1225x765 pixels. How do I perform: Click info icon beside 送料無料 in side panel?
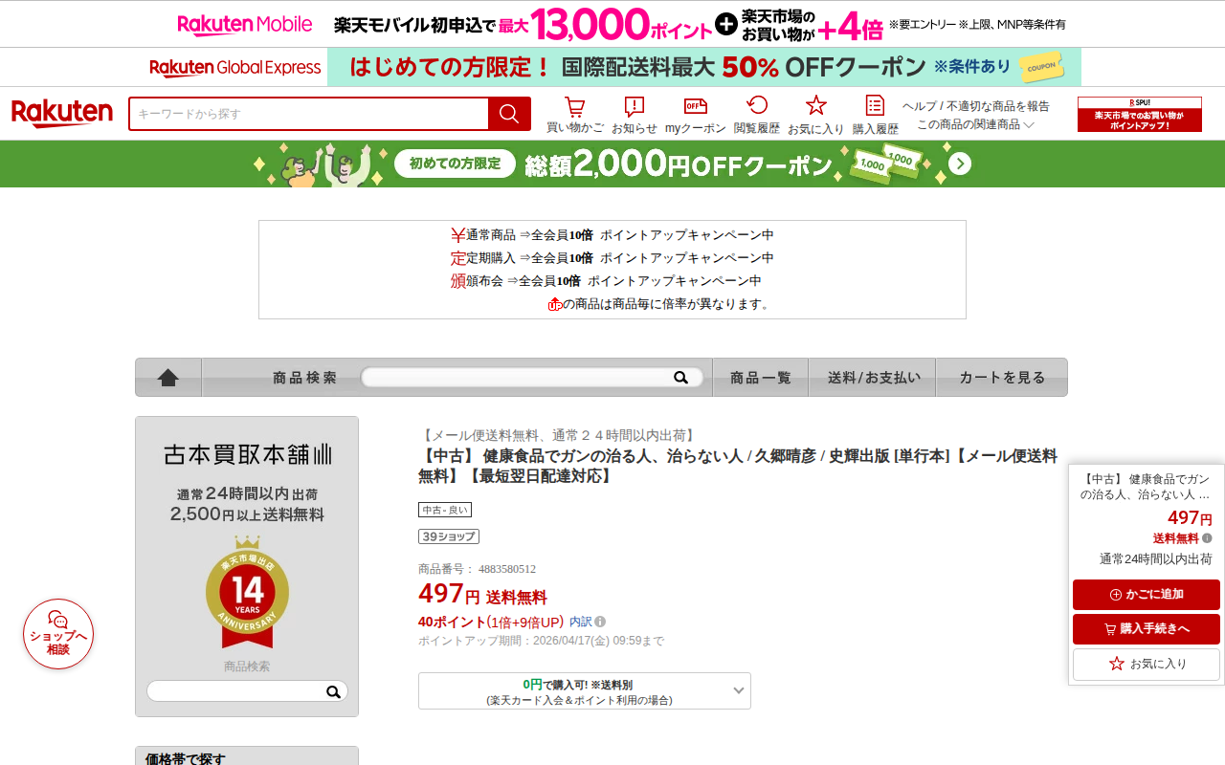(1207, 538)
